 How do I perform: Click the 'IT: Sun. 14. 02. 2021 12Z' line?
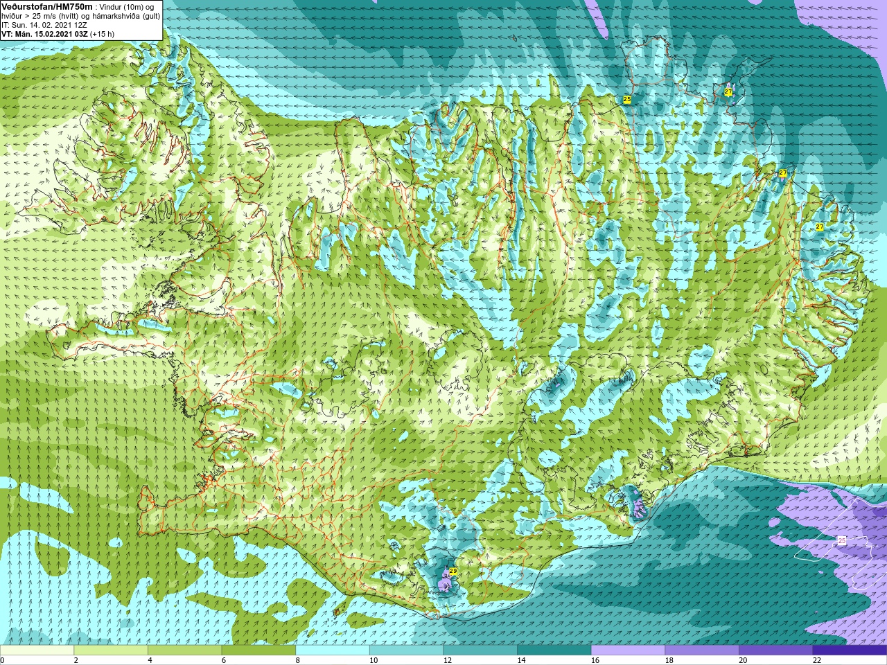(x=44, y=25)
